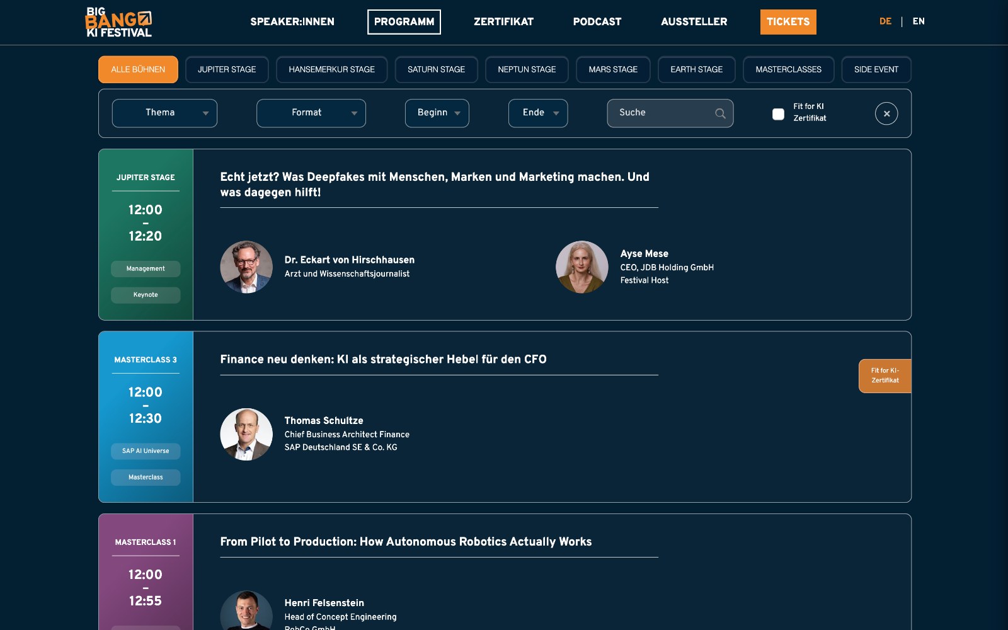Viewport: 1008px width, 630px height.
Task: Click the Keynote tag
Action: pyautogui.click(x=146, y=295)
